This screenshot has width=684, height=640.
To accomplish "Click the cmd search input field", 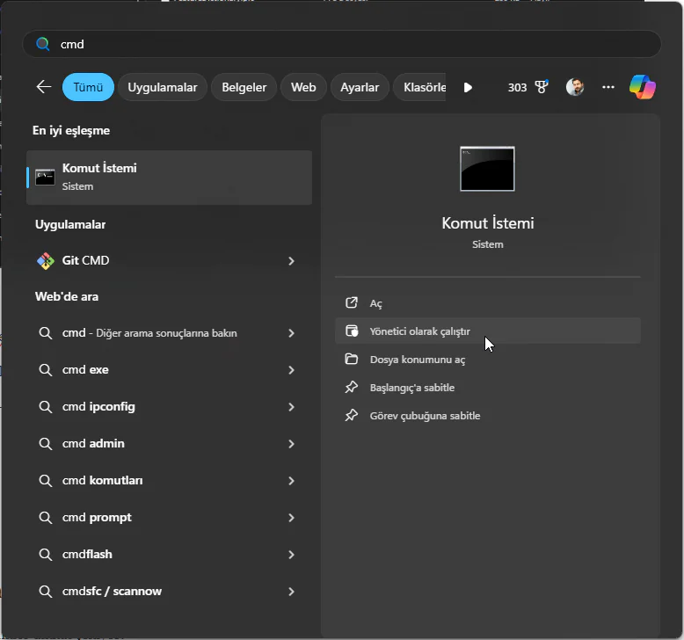I will (x=342, y=44).
